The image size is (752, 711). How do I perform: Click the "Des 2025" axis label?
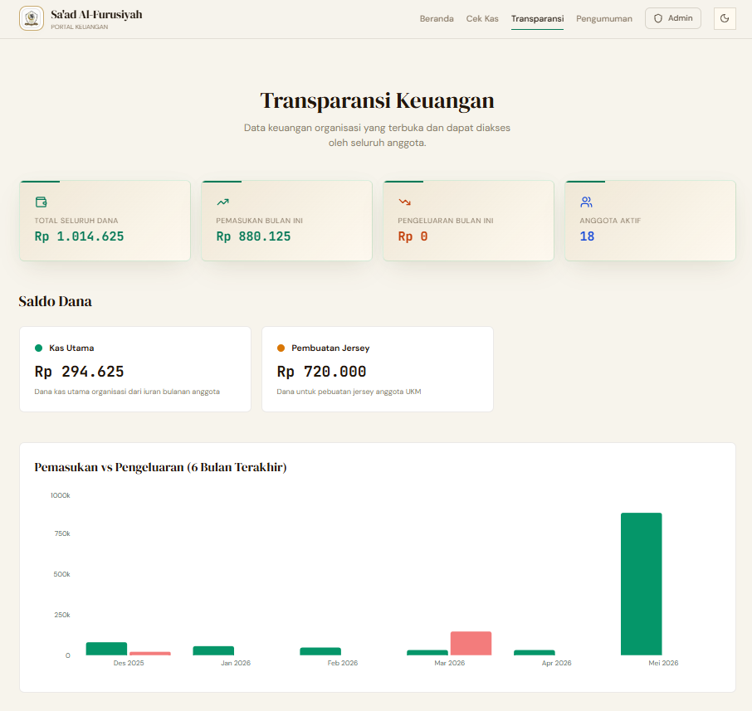129,663
